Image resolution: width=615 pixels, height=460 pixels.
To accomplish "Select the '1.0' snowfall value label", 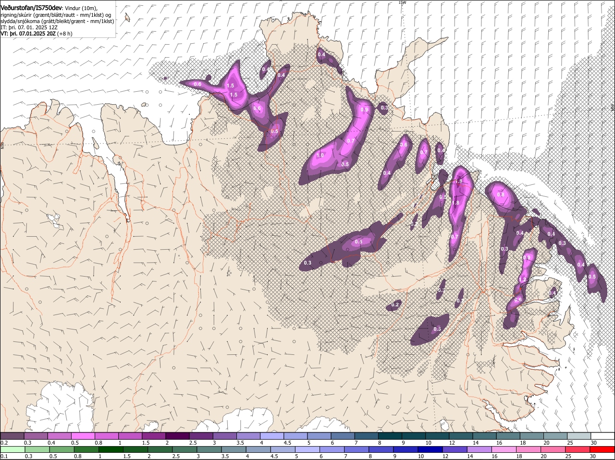I will tap(320, 156).
